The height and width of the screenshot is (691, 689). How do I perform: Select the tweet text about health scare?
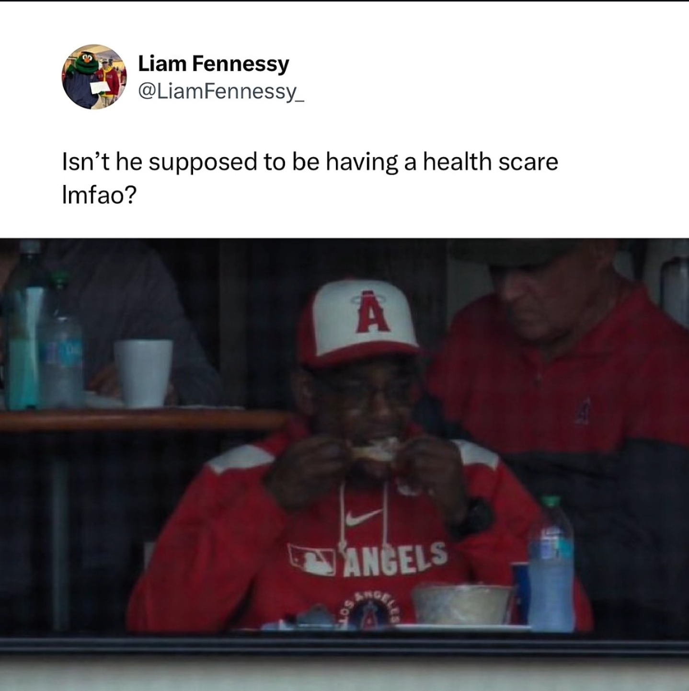310,178
